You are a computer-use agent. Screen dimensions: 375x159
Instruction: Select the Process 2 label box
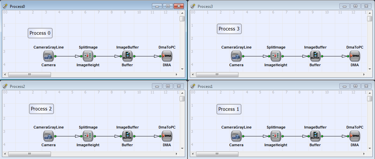41,109
